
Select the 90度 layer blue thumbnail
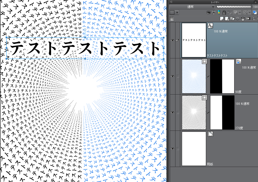[x=194, y=76]
